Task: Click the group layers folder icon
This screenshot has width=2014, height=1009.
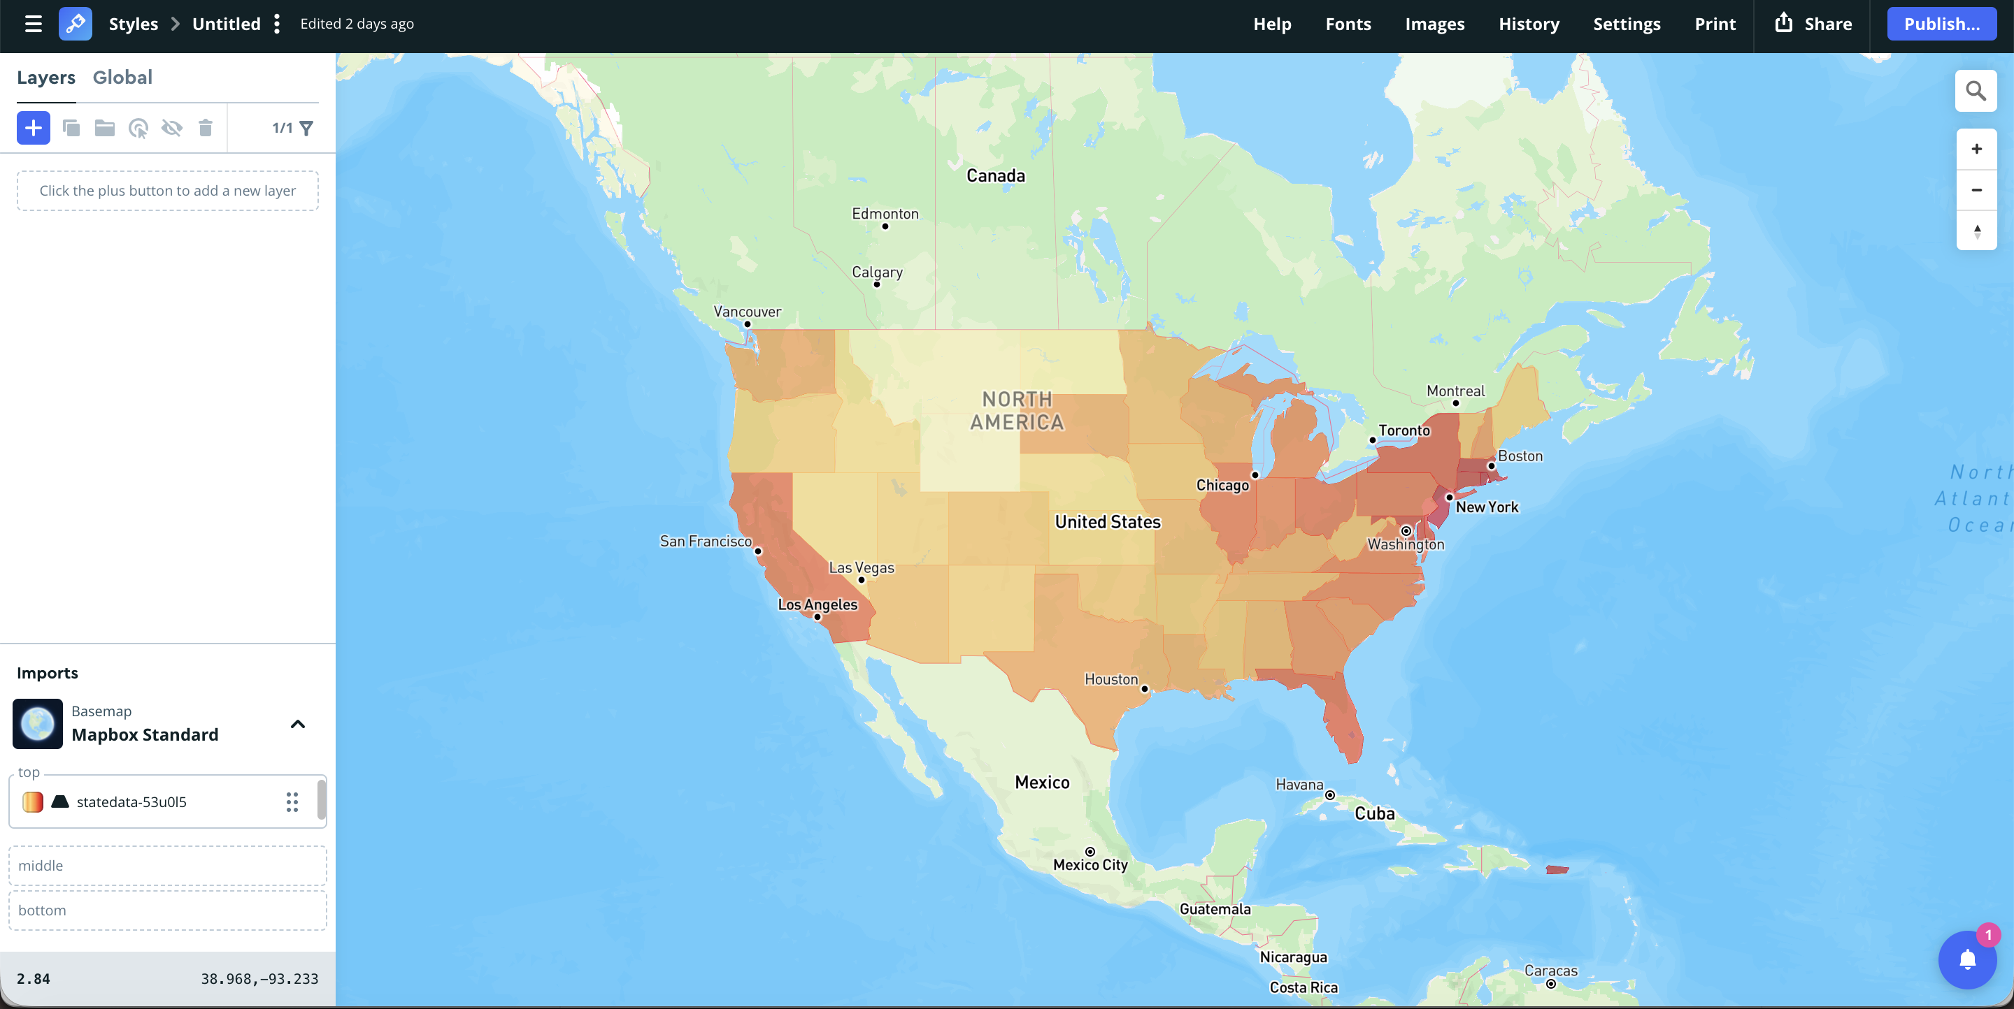Action: pyautogui.click(x=105, y=128)
